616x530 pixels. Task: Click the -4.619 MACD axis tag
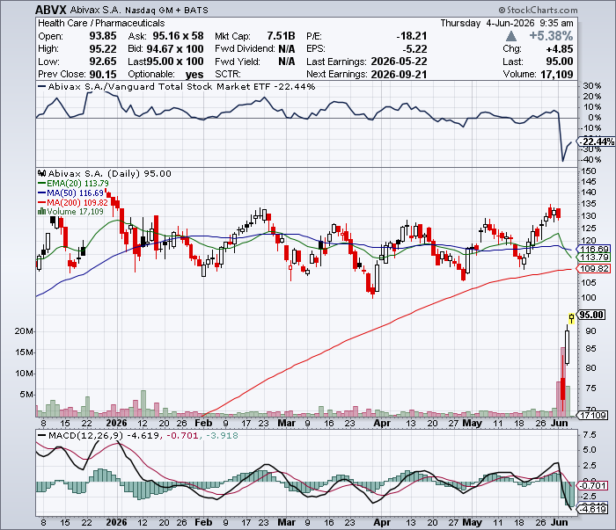click(x=592, y=509)
